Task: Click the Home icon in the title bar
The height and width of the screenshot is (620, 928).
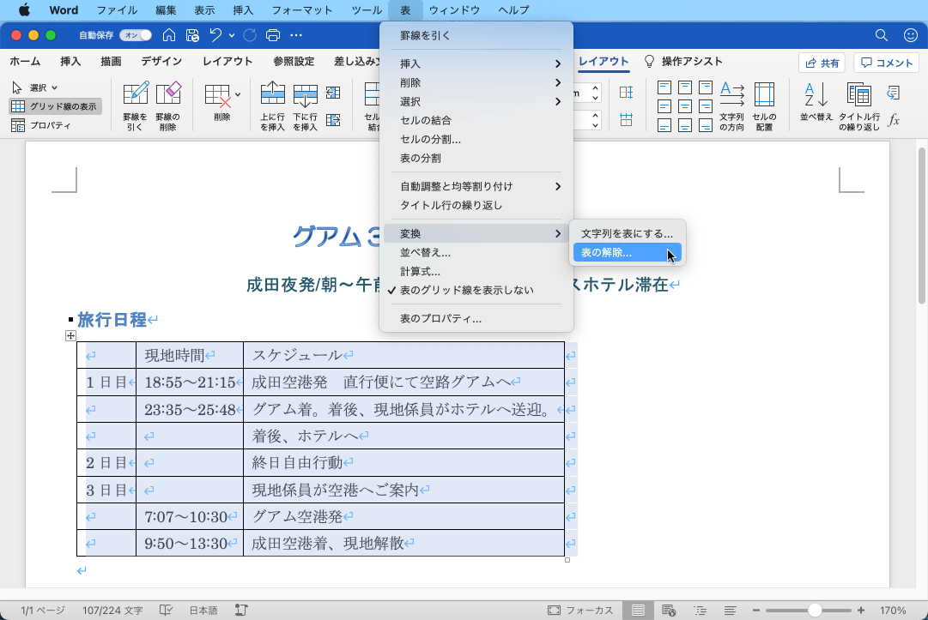Action: [x=168, y=35]
